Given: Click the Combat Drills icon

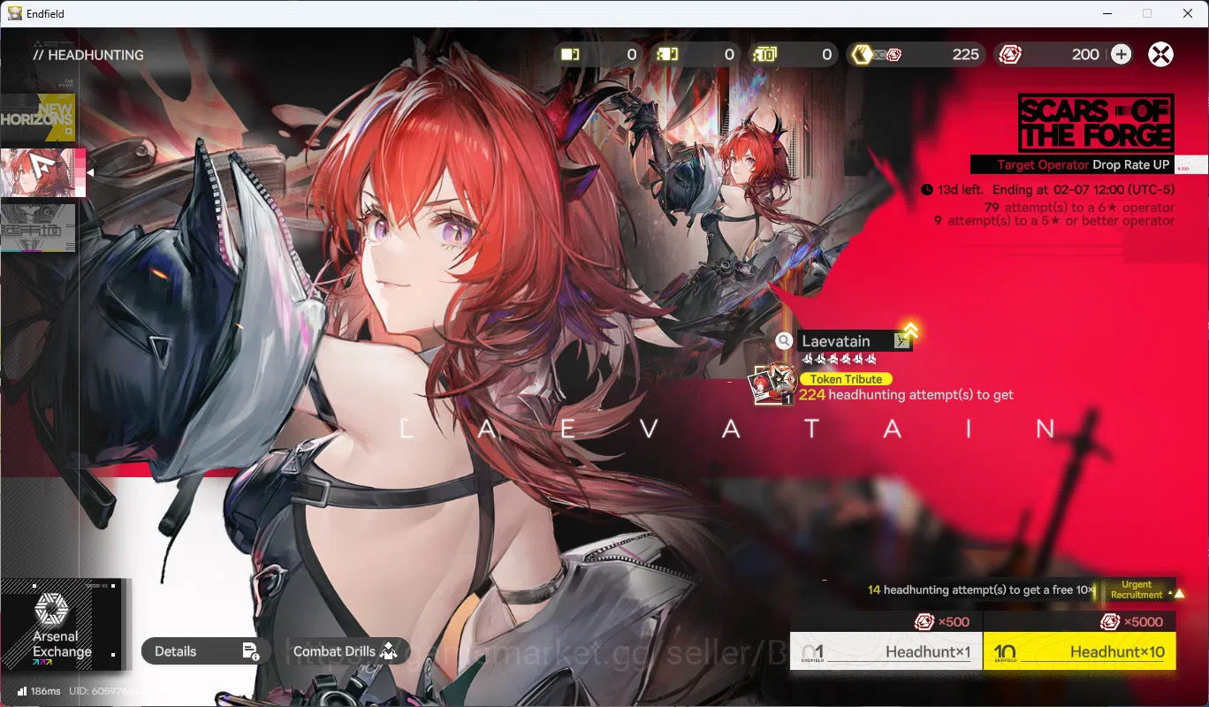Looking at the screenshot, I should click(x=388, y=651).
